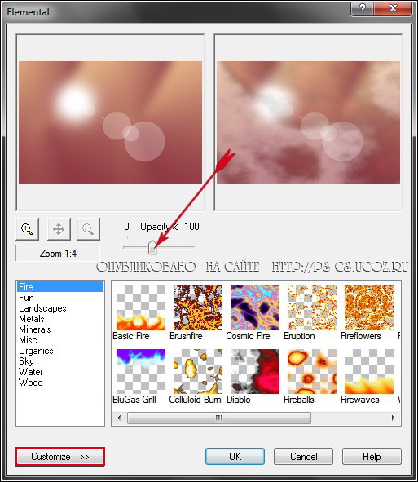Open Help from the bottom button
Image resolution: width=418 pixels, height=482 pixels.
coord(372,456)
